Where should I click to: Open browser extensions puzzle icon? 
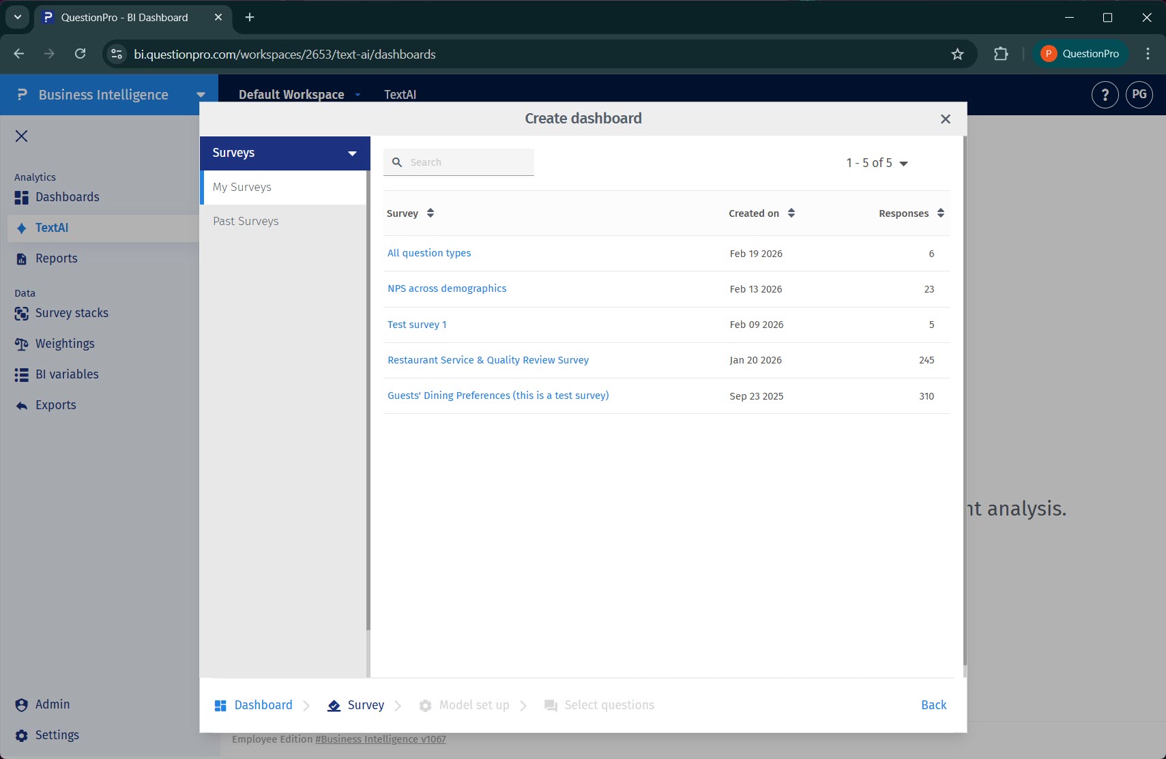1000,55
